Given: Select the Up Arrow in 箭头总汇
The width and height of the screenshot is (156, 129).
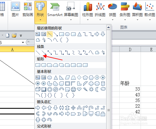Looking at the screenshot, I should (x=49, y=108).
